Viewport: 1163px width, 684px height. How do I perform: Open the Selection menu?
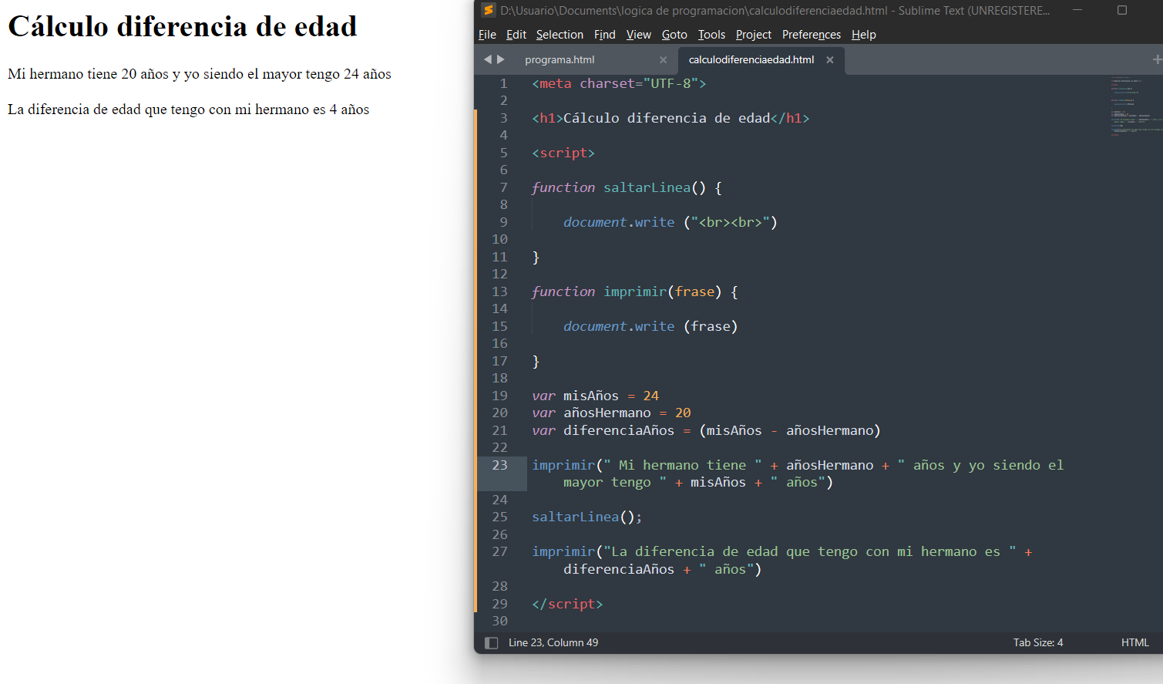[560, 35]
